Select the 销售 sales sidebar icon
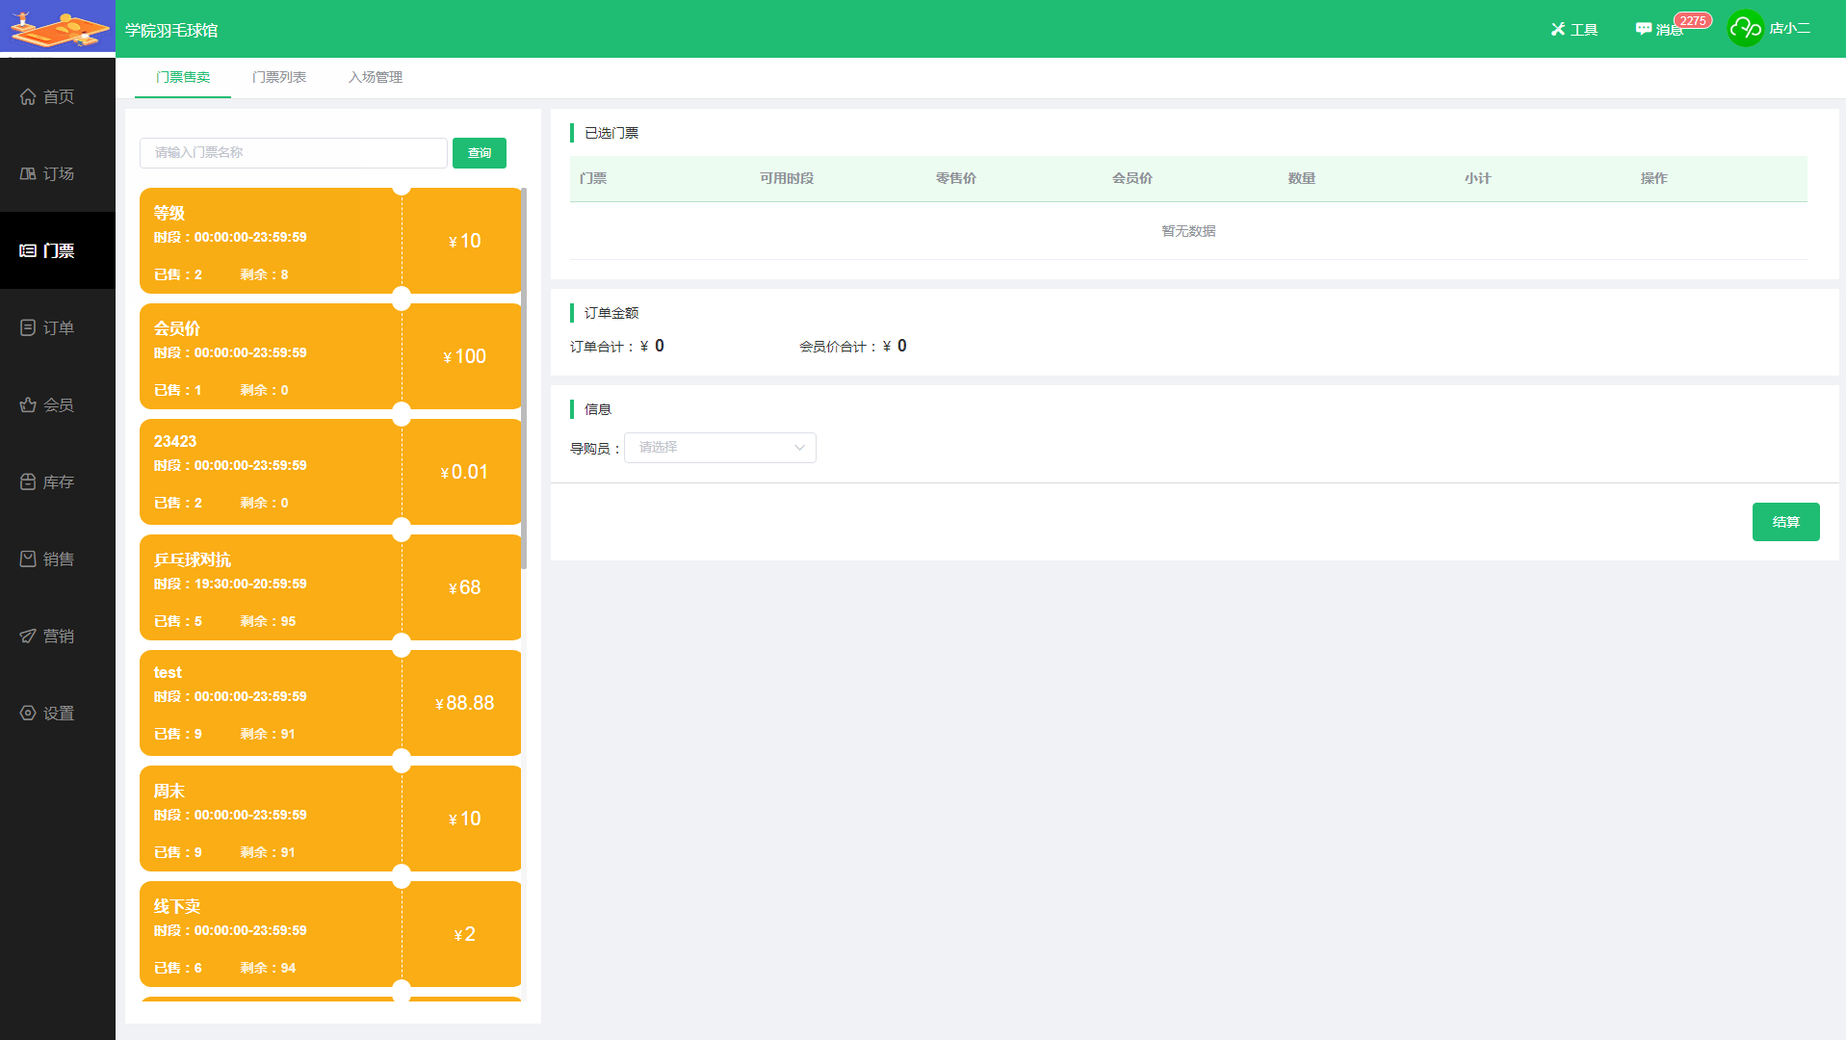1846x1040 pixels. point(28,559)
